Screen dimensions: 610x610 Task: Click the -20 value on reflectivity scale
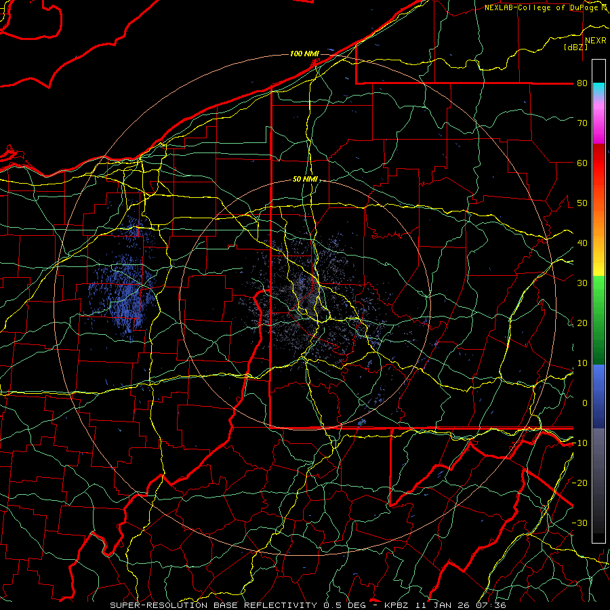tap(579, 483)
